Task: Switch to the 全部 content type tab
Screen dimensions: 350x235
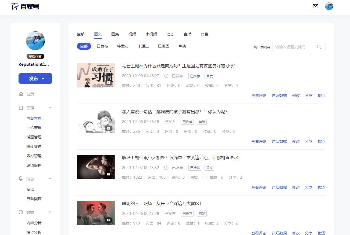Action: pos(81,34)
